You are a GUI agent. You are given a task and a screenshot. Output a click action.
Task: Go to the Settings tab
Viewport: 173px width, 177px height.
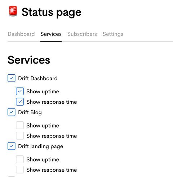click(x=113, y=34)
